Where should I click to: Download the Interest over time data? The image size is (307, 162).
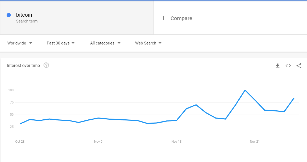[277, 66]
